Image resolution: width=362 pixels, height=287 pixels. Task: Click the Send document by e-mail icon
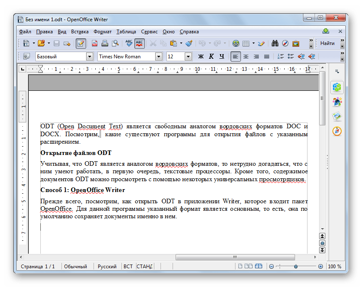[67, 43]
